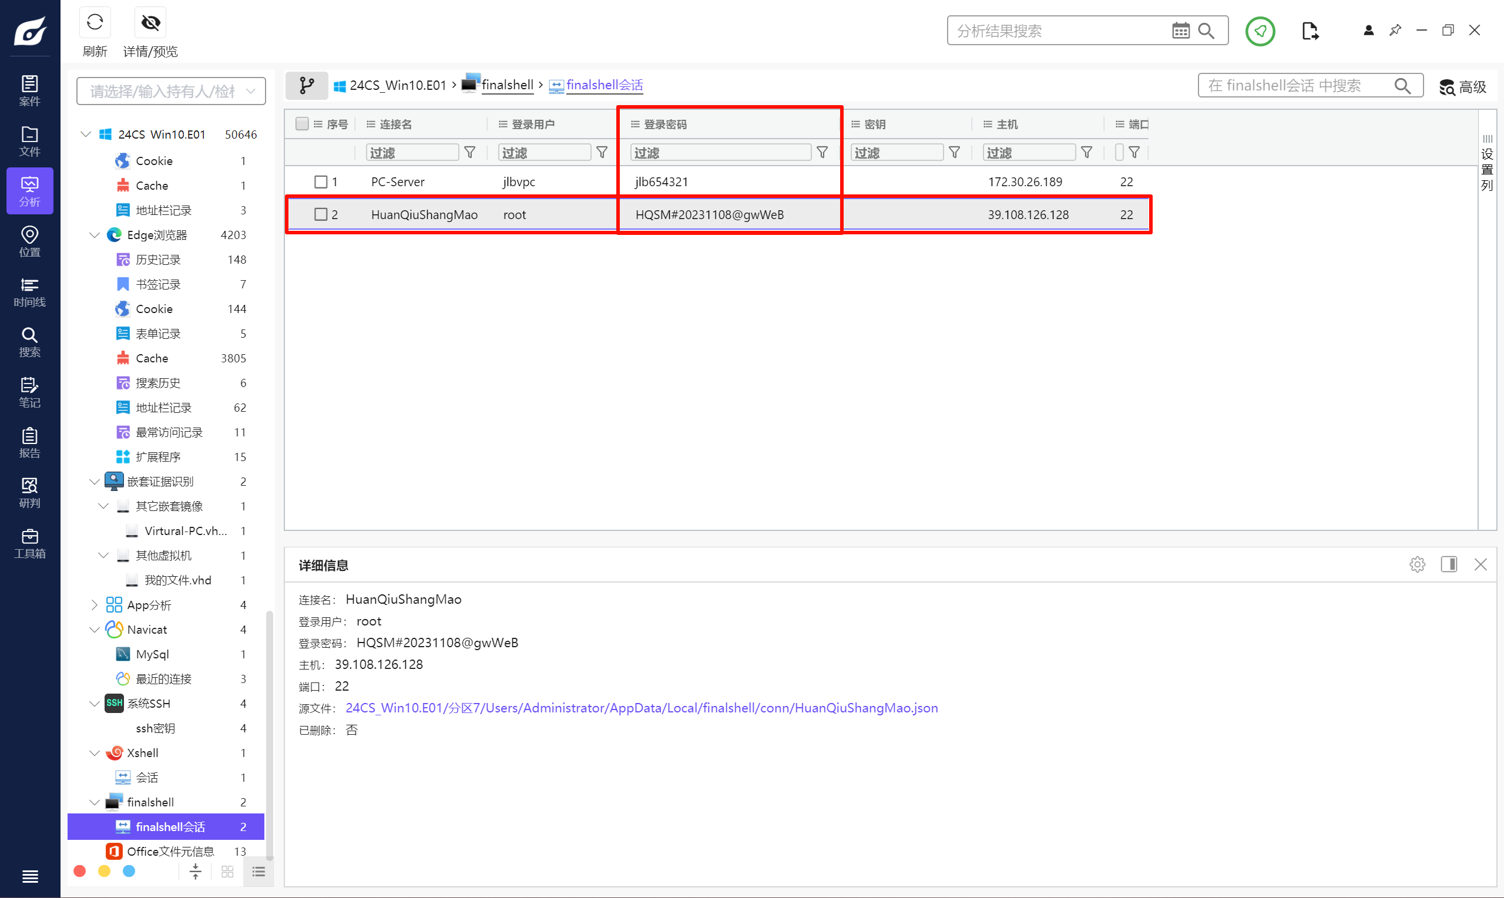1504x898 pixels.
Task: Open filter funnel for 连接名 column
Action: (x=469, y=152)
